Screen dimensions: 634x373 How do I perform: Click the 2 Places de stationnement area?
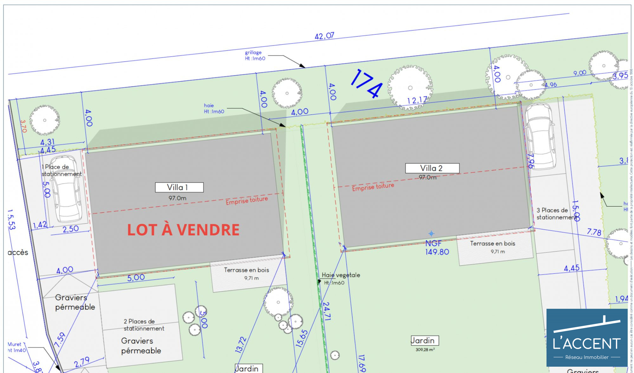click(x=143, y=325)
